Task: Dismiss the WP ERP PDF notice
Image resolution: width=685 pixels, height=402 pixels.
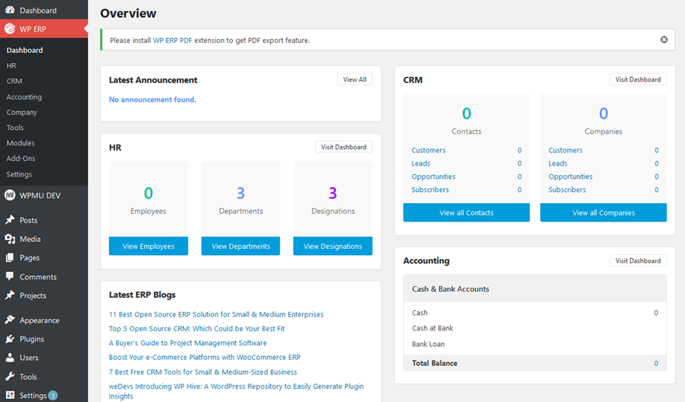Action: [663, 40]
